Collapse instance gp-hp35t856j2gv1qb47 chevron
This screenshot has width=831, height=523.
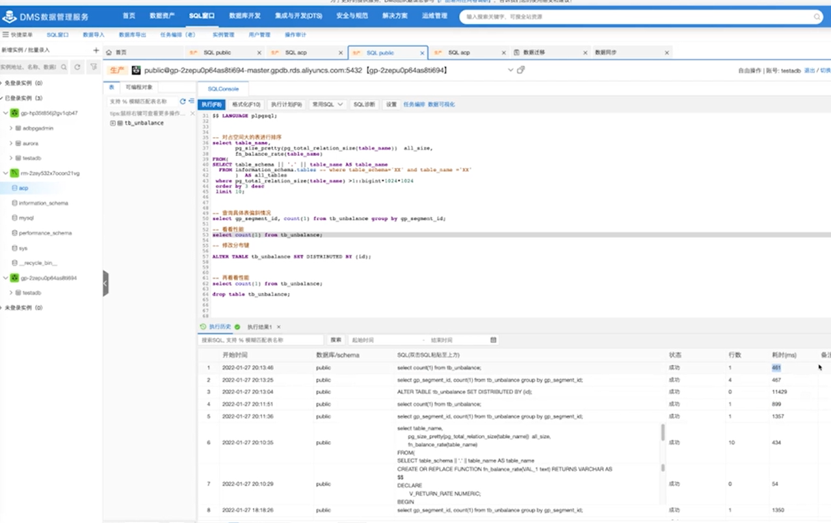click(6, 113)
